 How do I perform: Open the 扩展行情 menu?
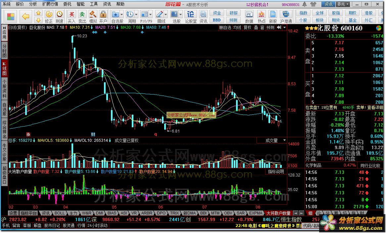coord(50,4)
